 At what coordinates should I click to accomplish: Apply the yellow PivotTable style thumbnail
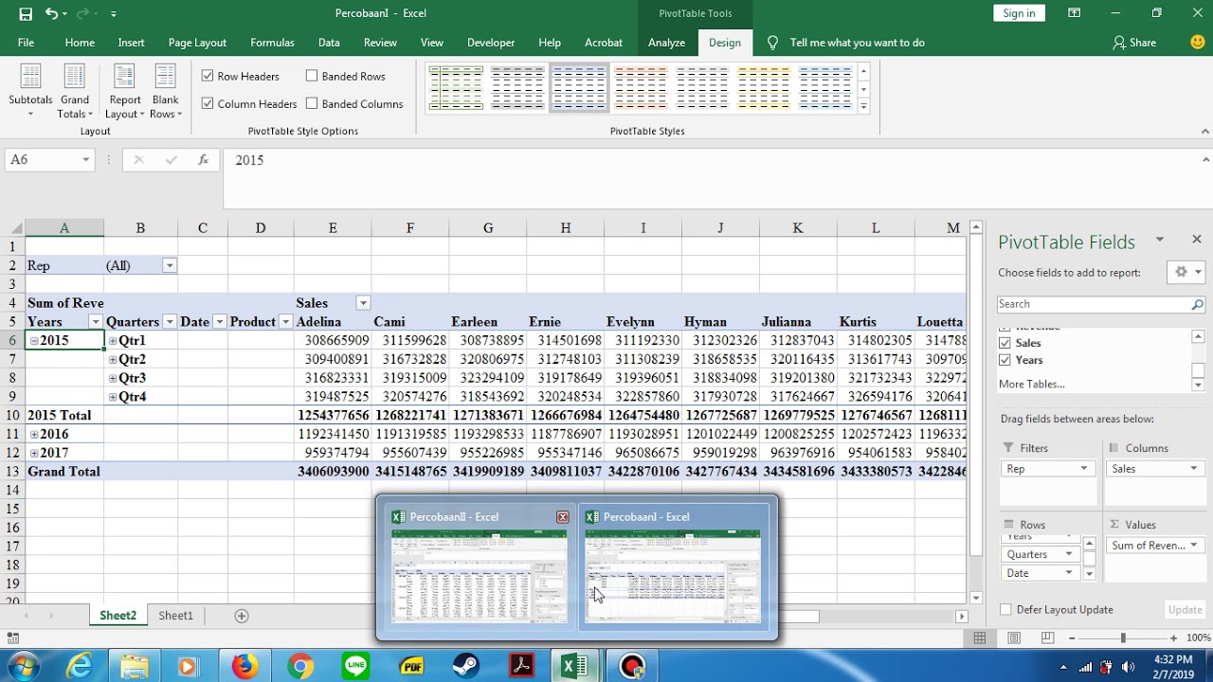763,87
